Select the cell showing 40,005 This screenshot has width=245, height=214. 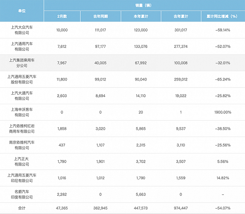[101, 63]
